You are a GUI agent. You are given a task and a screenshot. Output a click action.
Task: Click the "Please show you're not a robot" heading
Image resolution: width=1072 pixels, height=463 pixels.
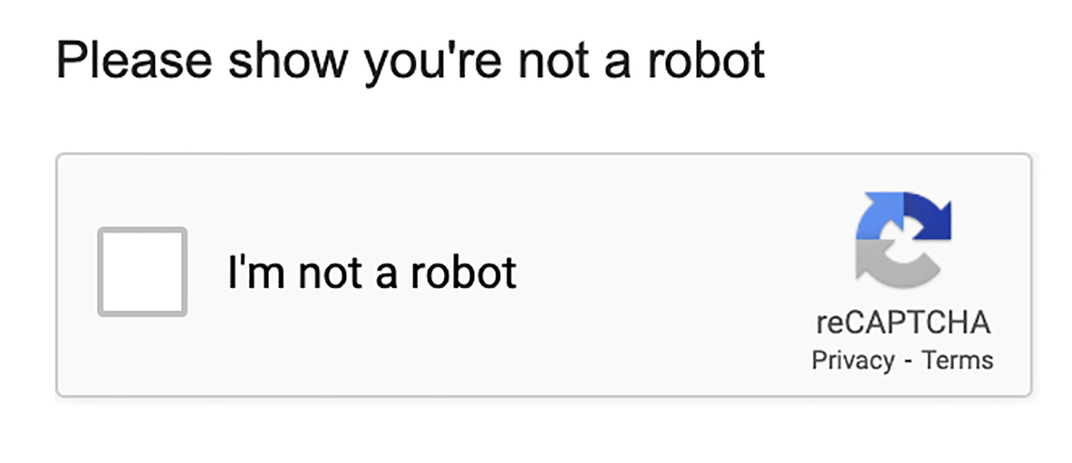pyautogui.click(x=410, y=61)
